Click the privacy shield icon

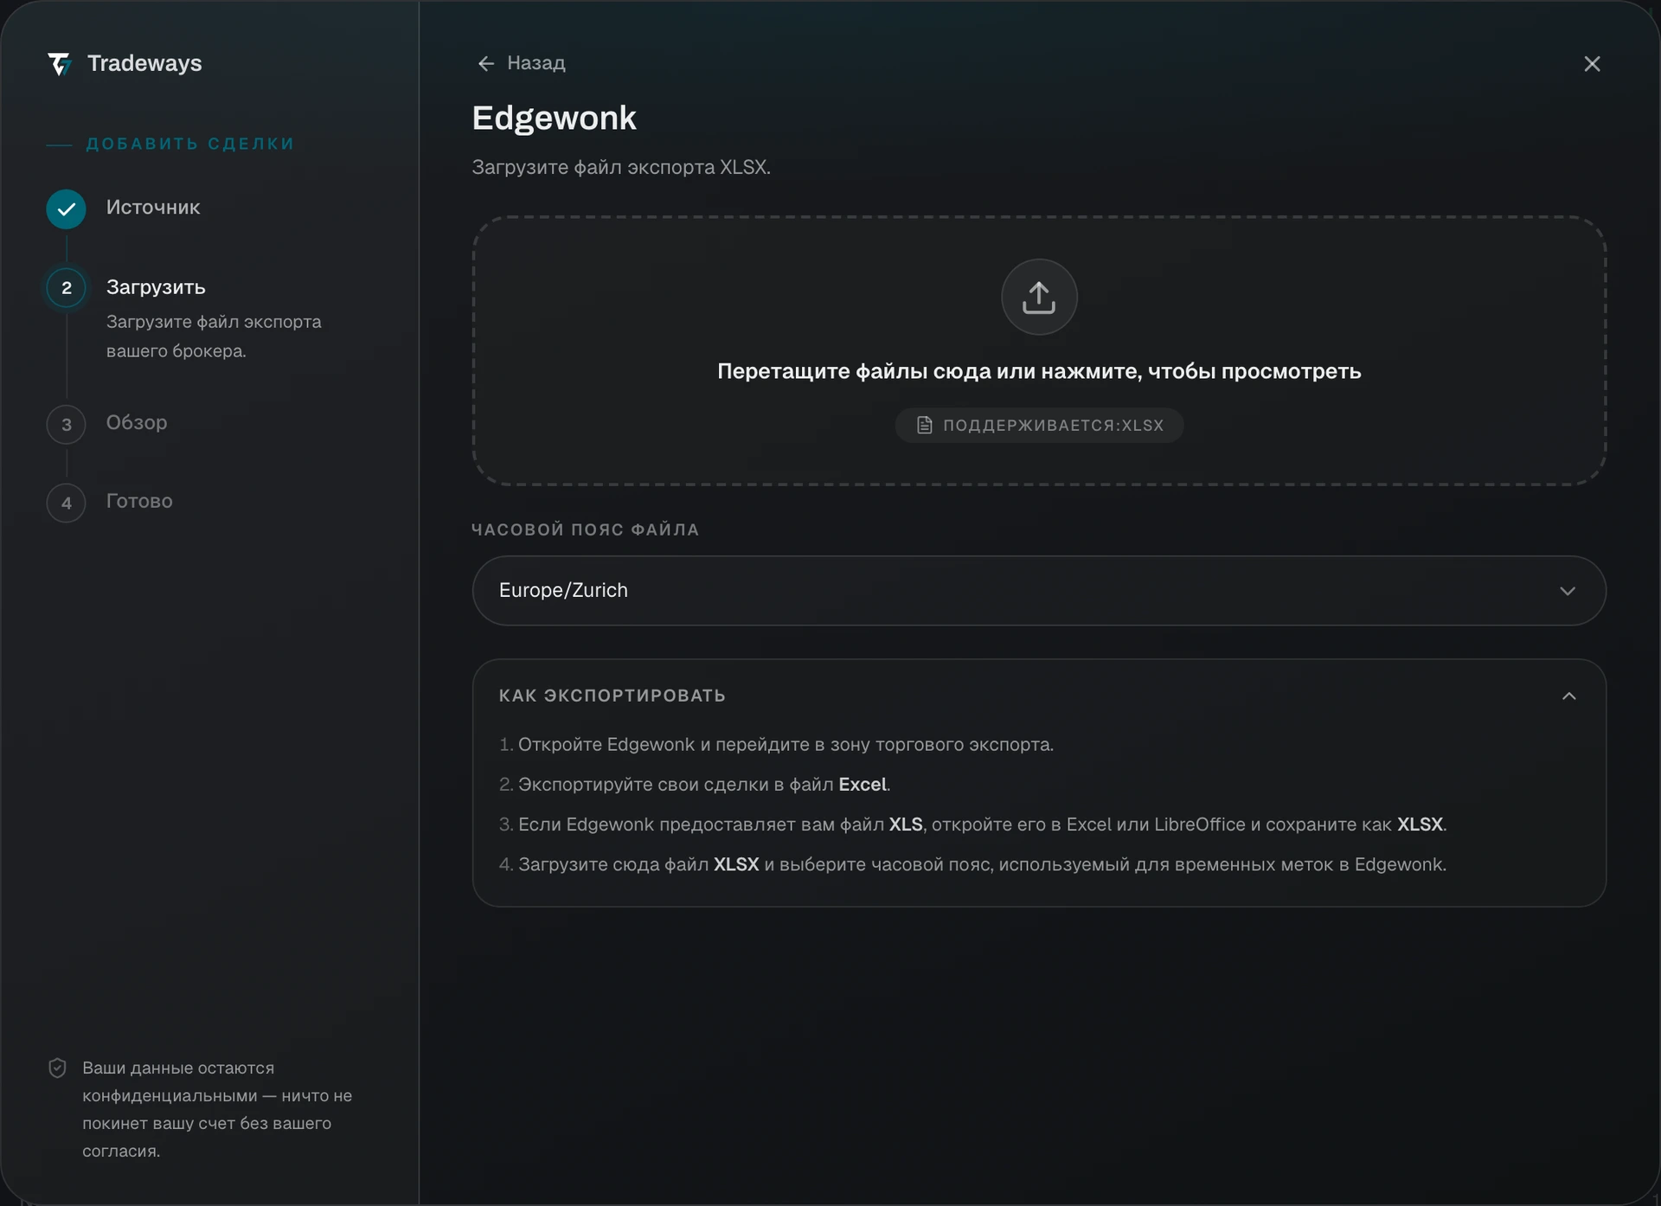coord(57,1068)
